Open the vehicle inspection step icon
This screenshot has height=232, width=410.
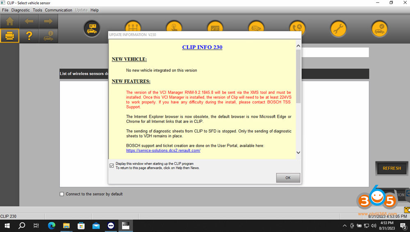256,26
